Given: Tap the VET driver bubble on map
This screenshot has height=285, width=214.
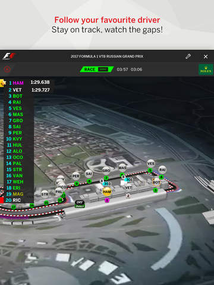Looking at the screenshot, I should (128, 188).
